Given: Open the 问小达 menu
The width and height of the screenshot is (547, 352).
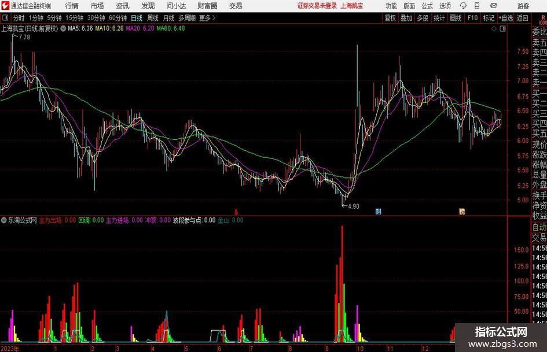Looking at the screenshot, I should 176,6.
